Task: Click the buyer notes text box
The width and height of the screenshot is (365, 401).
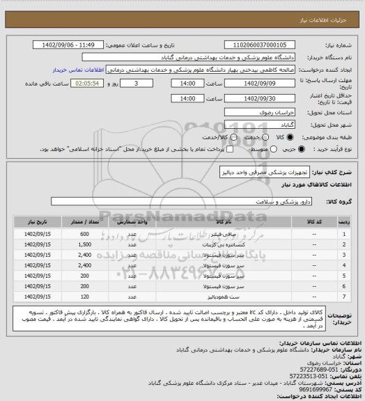Action: 169,319
